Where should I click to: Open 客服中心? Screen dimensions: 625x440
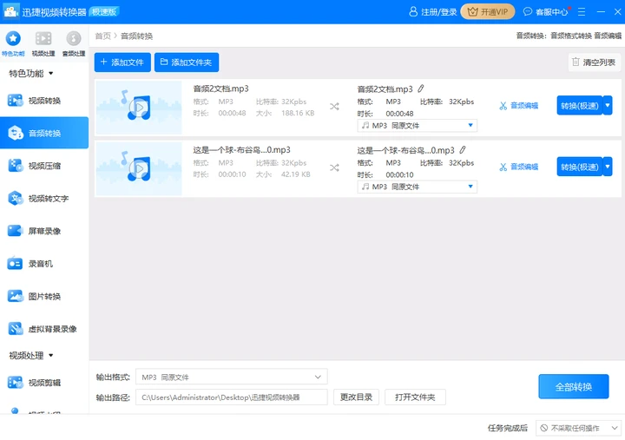[x=546, y=12]
